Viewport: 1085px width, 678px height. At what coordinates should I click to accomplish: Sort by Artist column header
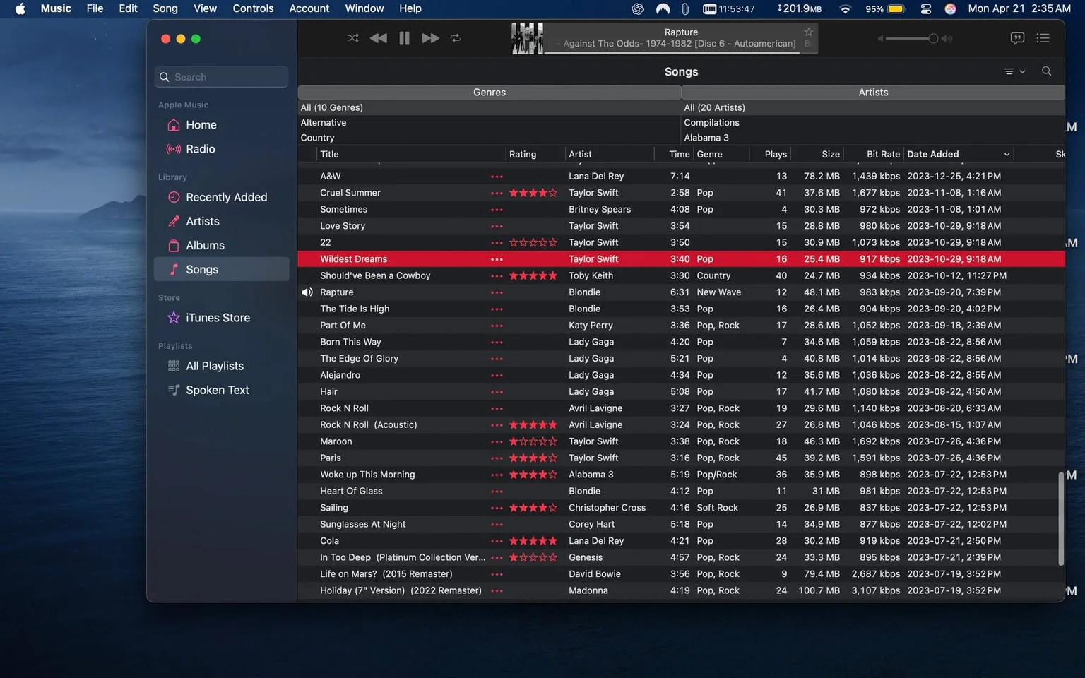[610, 154]
